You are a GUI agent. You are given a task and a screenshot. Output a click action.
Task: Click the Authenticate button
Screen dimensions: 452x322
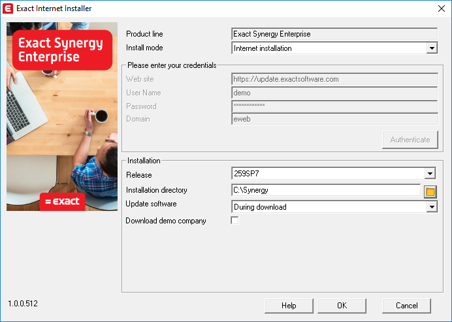click(x=410, y=140)
